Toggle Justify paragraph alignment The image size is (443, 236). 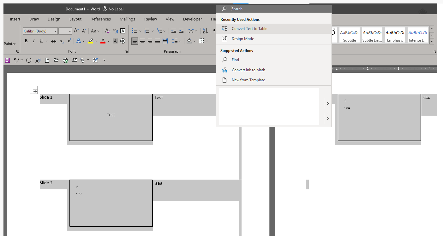point(158,41)
